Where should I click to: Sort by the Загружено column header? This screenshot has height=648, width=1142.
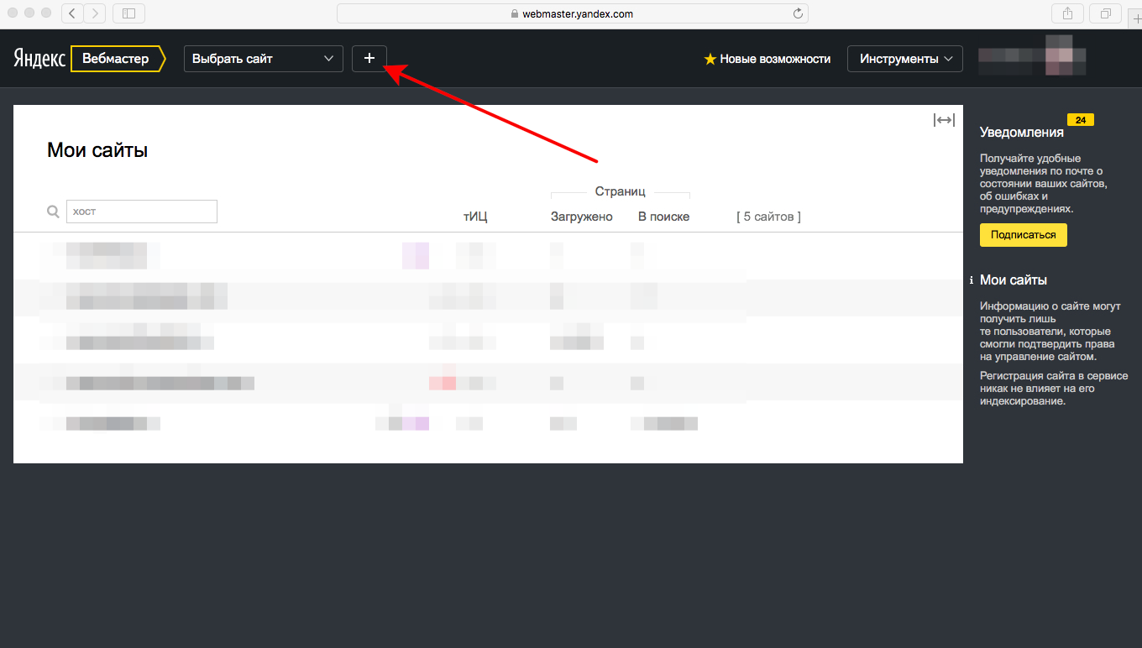pos(582,217)
